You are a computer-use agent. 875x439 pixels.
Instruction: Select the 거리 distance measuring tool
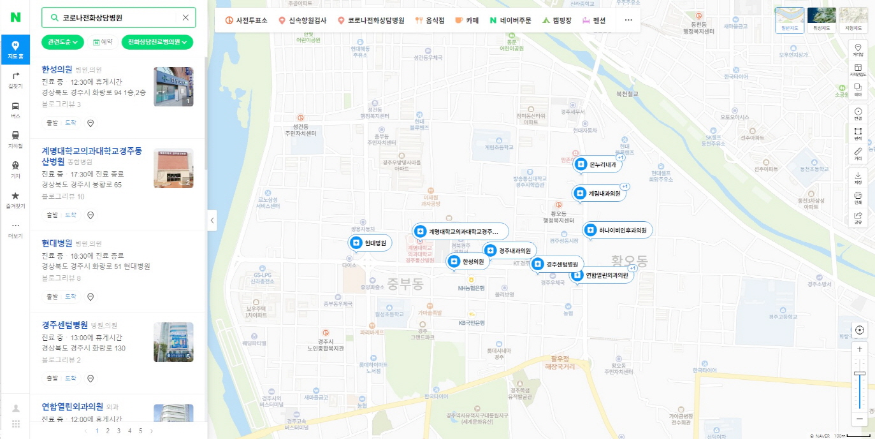coord(858,154)
